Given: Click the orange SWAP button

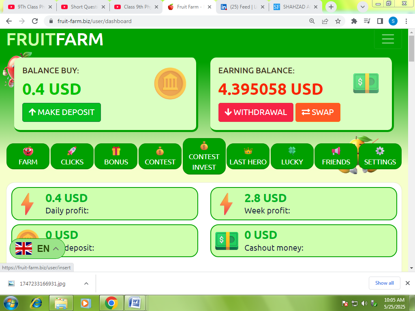Looking at the screenshot, I should pyautogui.click(x=318, y=113).
